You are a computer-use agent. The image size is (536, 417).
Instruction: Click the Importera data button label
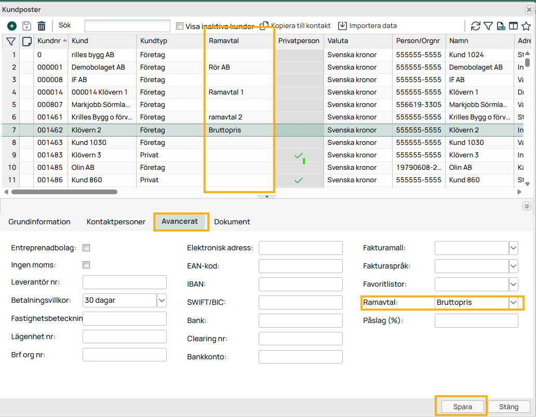coord(373,26)
